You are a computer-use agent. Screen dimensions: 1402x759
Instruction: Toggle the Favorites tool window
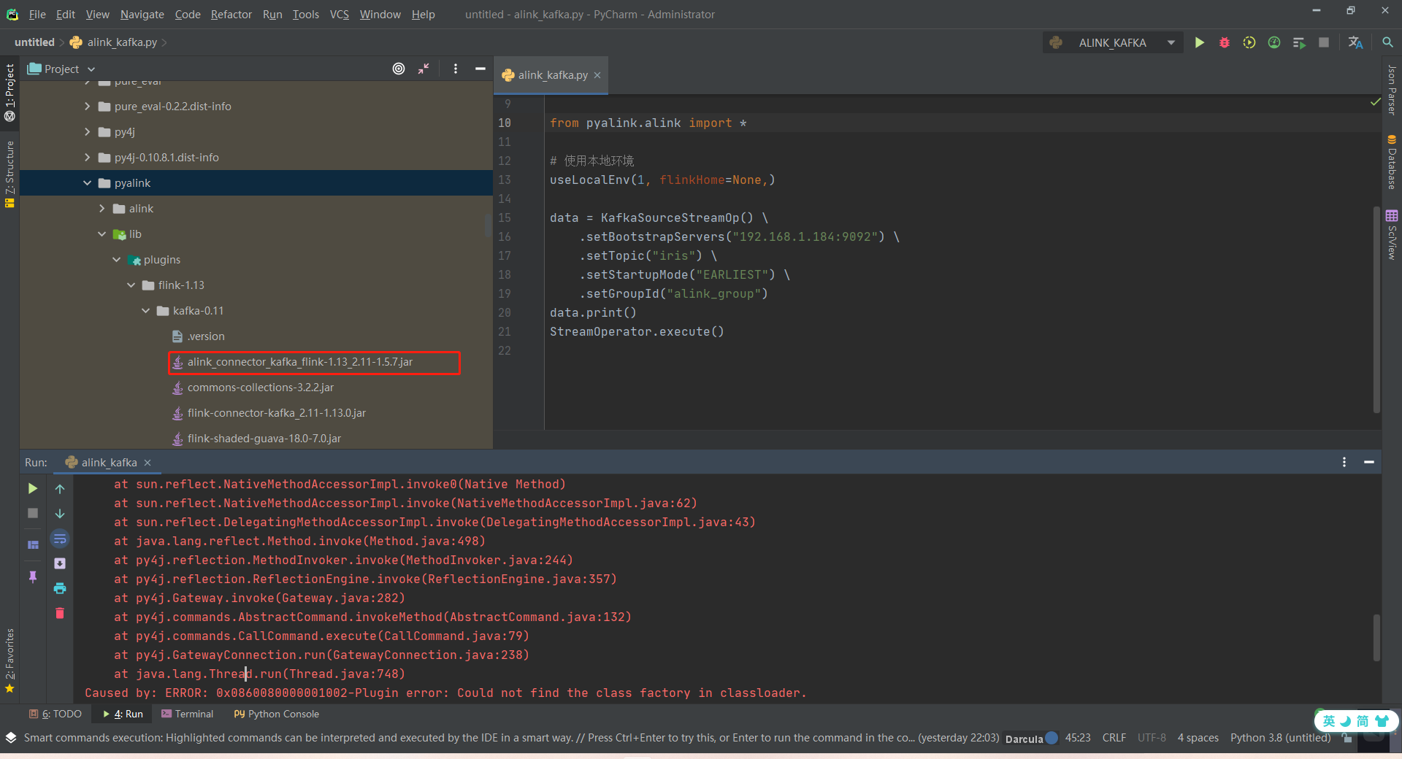(x=9, y=660)
